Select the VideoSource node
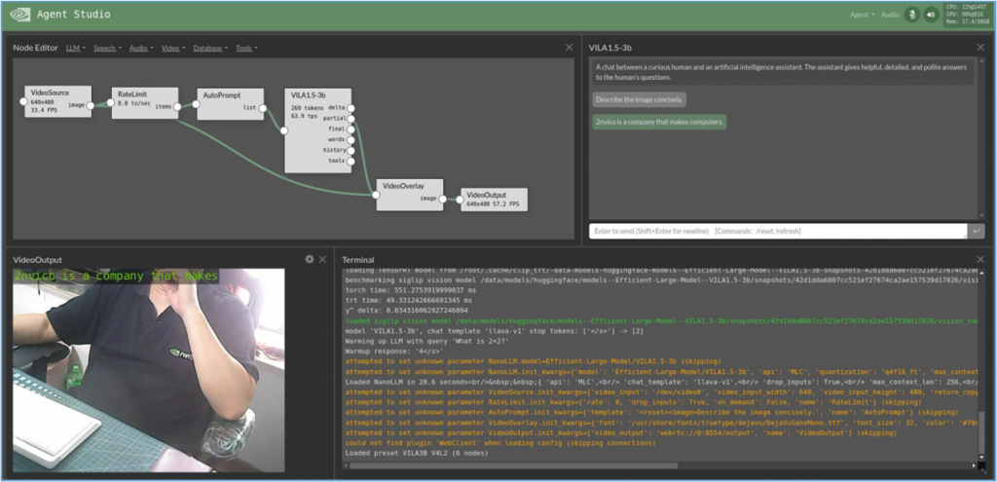Screen dimensions: 997x482 tap(57, 101)
